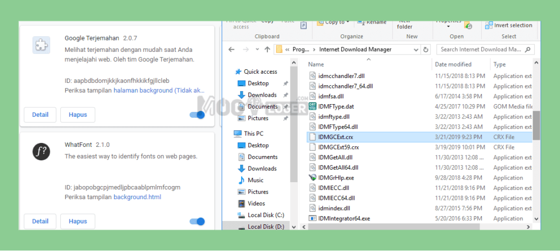Open recent locations chevron beside forward arrow
Viewport: 560px width, 251px height.
[257, 50]
